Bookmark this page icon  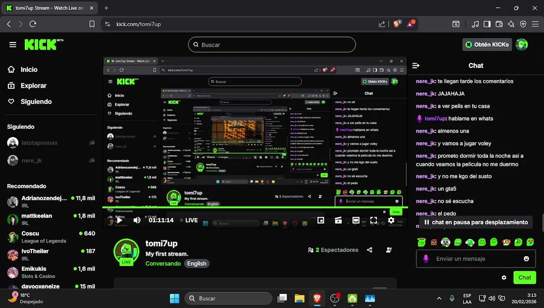tap(92, 24)
